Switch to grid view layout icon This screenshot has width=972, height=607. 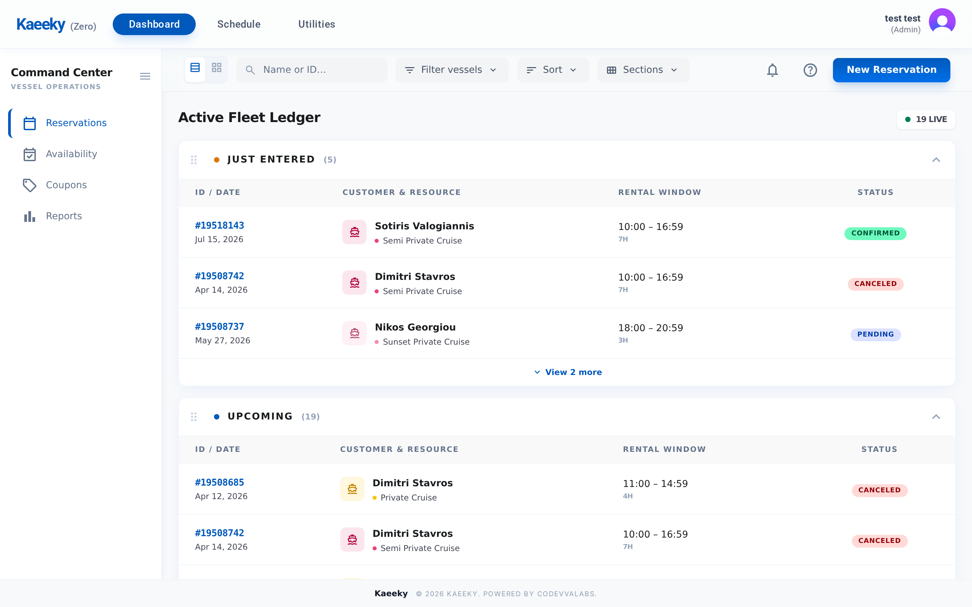[216, 68]
